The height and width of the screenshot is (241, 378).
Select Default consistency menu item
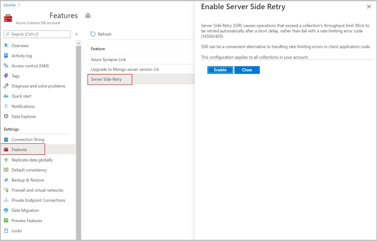tap(29, 170)
